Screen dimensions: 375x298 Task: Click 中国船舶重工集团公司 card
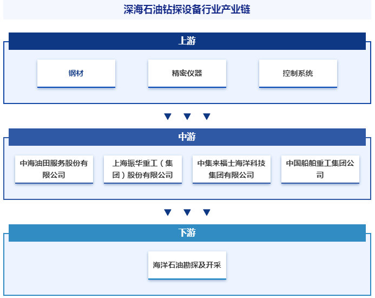coord(320,170)
